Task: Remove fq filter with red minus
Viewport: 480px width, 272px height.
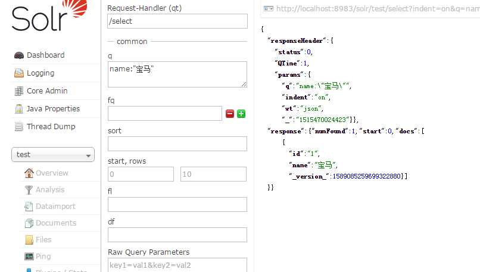Action: (x=230, y=114)
